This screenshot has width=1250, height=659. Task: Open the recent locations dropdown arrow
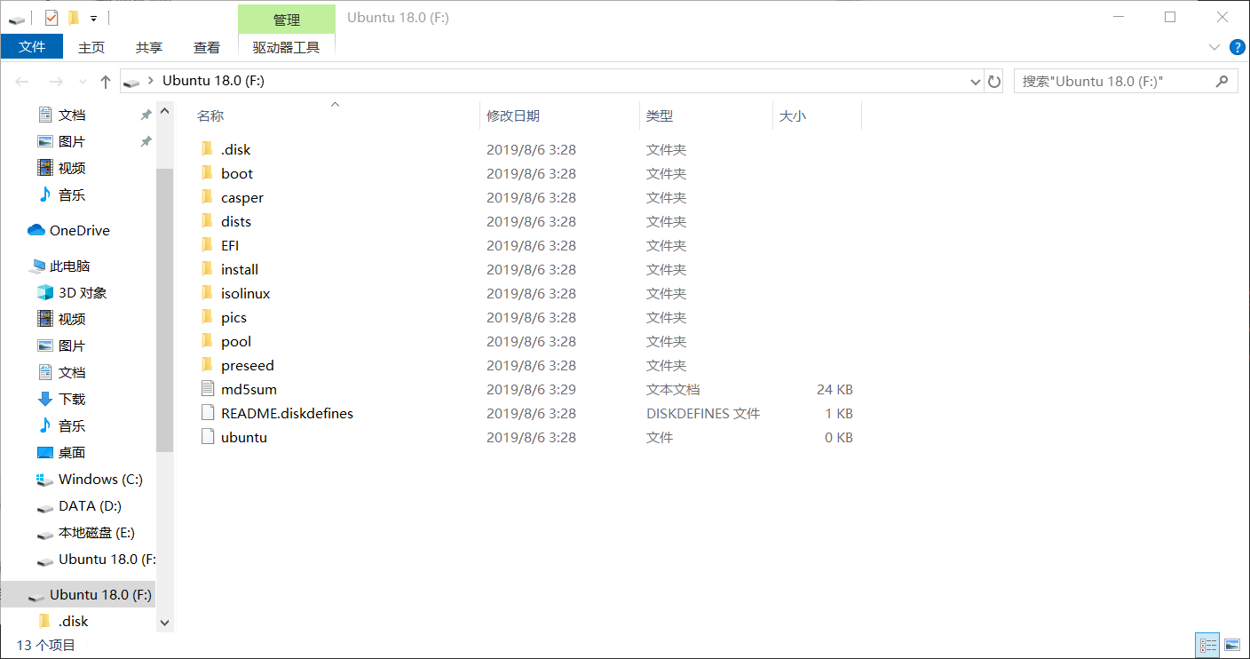(83, 82)
